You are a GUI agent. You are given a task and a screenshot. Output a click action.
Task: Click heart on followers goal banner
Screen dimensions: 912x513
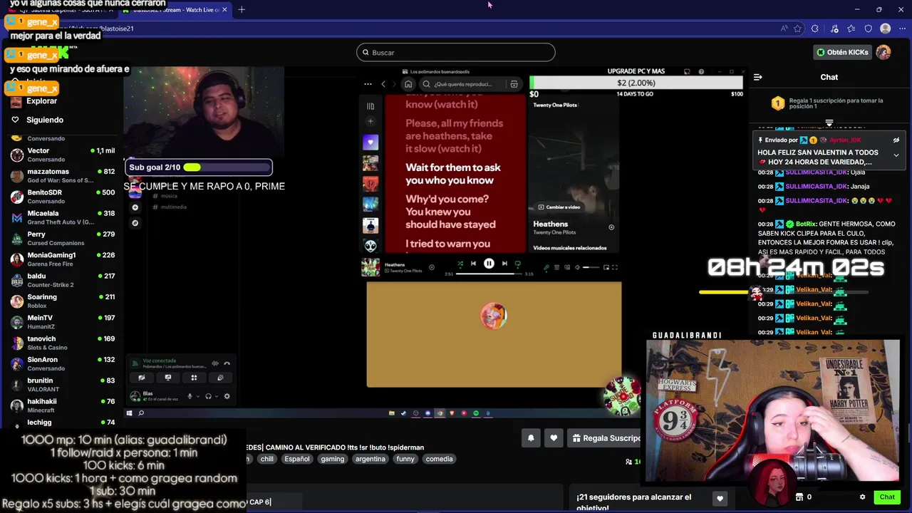pos(720,499)
